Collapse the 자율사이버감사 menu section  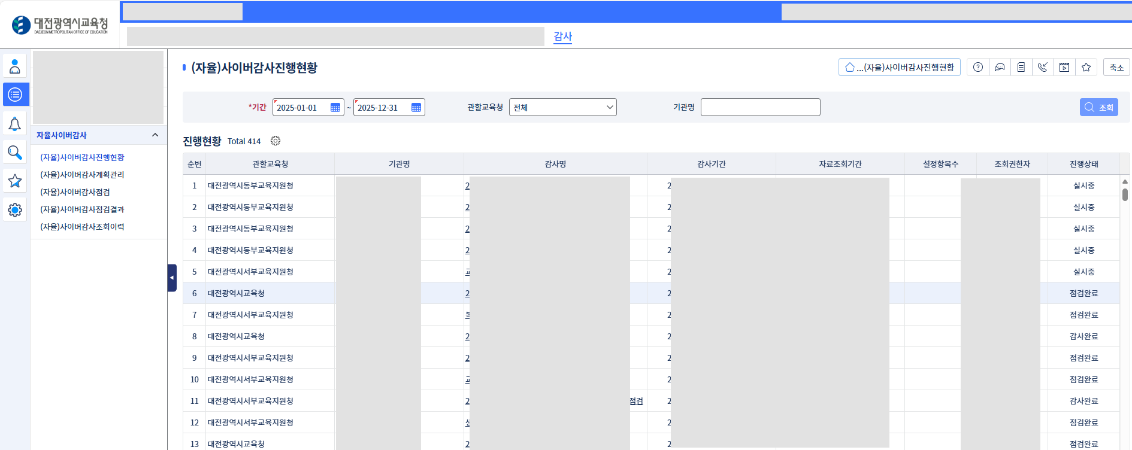[155, 135]
